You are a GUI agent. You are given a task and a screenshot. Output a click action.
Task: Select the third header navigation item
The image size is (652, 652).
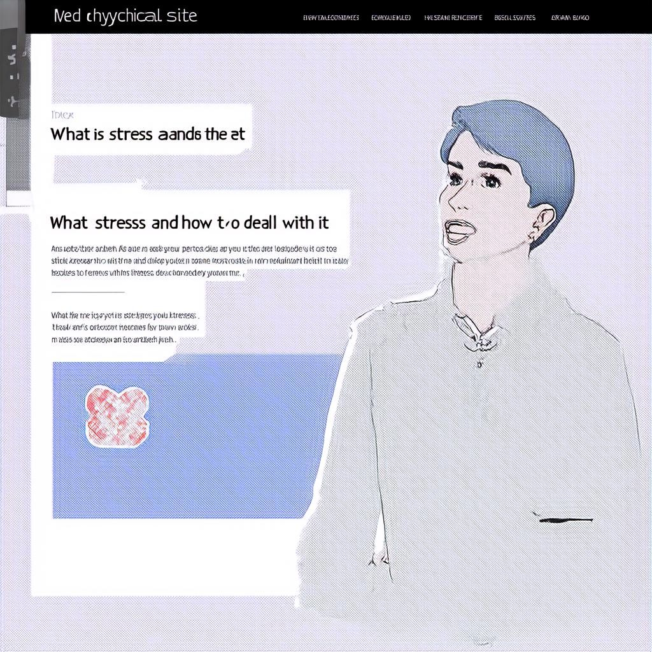point(453,17)
